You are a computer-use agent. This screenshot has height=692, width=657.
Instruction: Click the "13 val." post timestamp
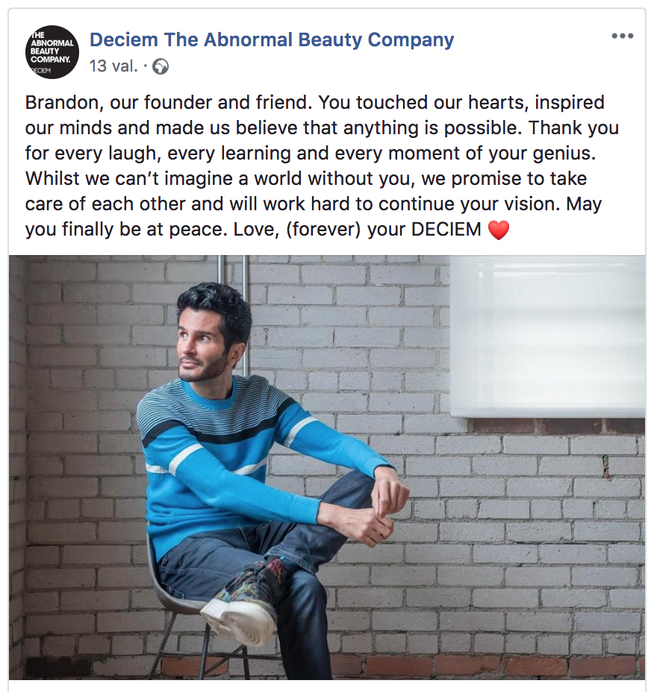[x=113, y=66]
